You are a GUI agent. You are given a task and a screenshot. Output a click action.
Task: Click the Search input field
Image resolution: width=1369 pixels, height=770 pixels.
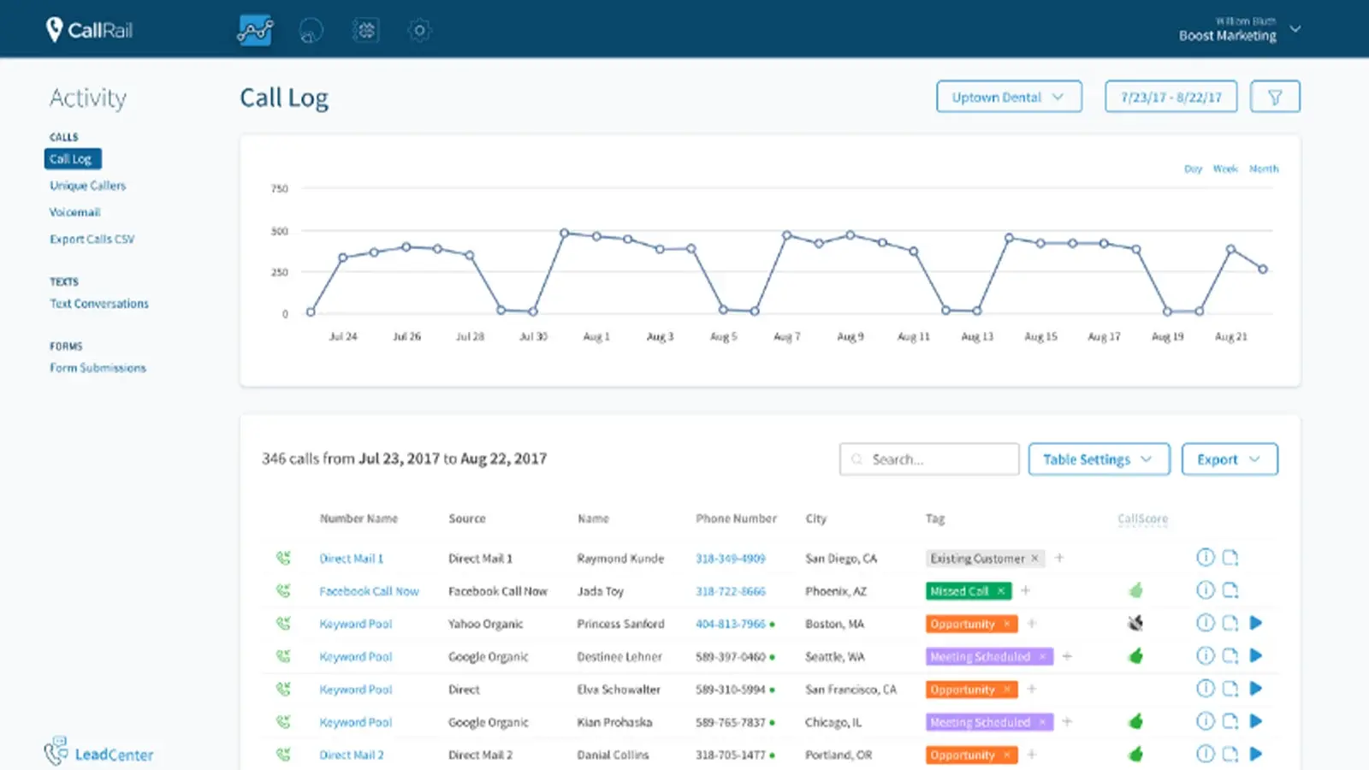(929, 459)
